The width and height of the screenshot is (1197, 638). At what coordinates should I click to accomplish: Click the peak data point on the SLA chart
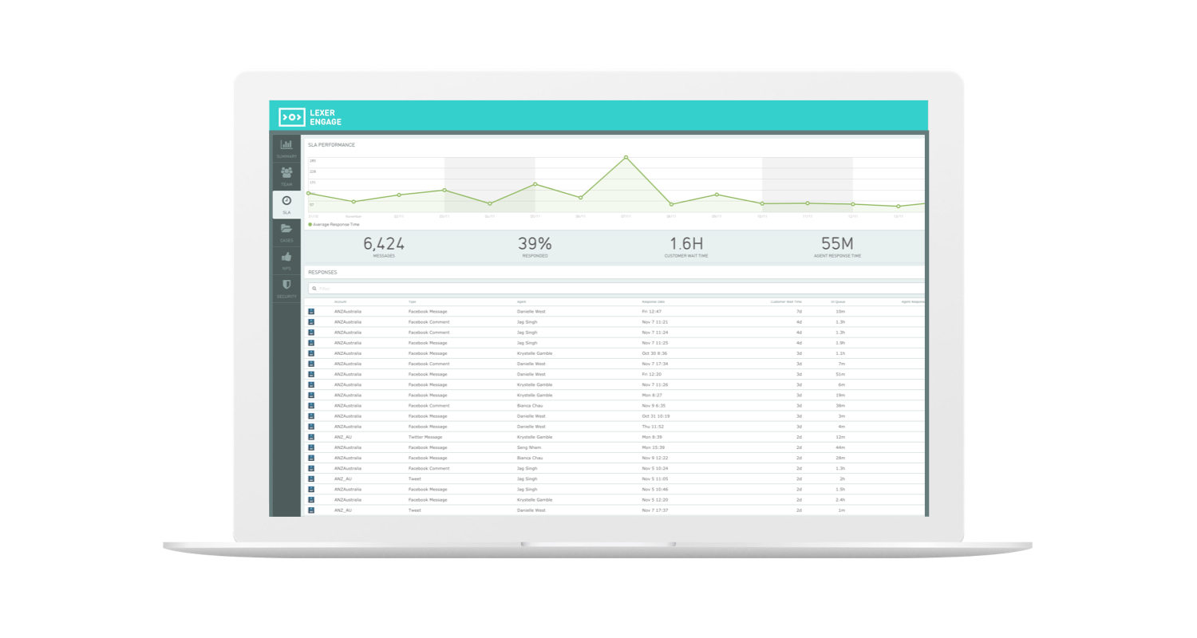coord(625,158)
